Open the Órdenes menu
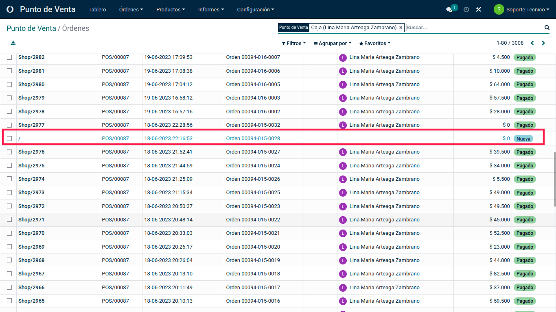The height and width of the screenshot is (312, 556). click(131, 9)
